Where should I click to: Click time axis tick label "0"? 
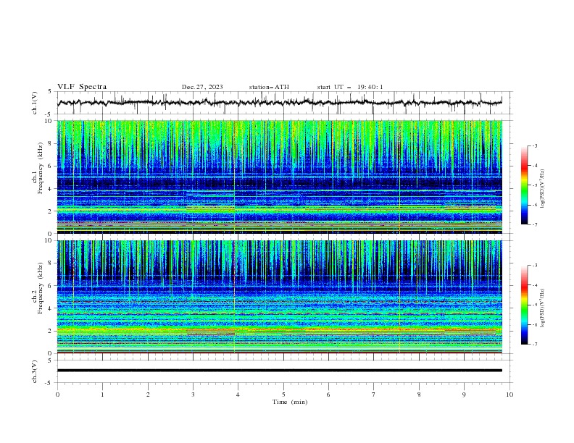tap(57, 395)
